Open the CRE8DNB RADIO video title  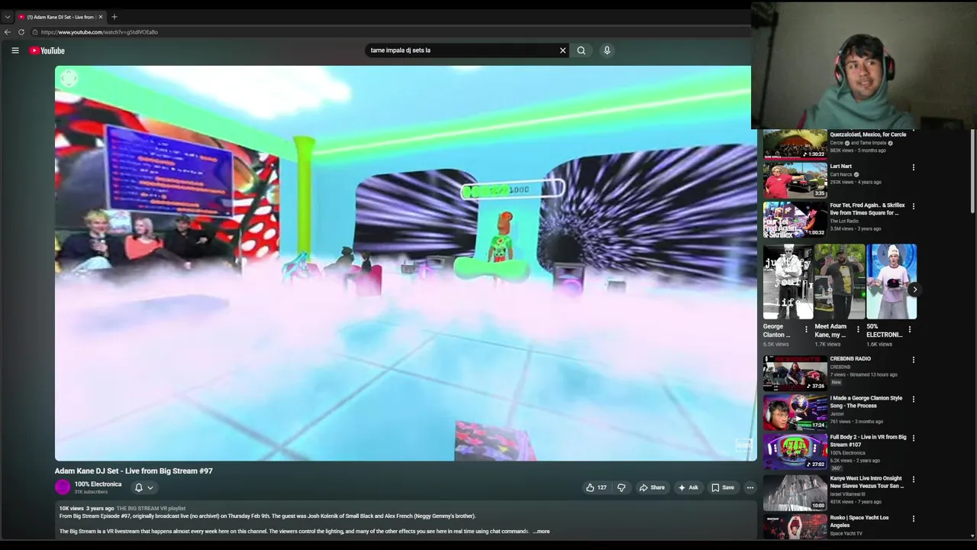pos(850,358)
